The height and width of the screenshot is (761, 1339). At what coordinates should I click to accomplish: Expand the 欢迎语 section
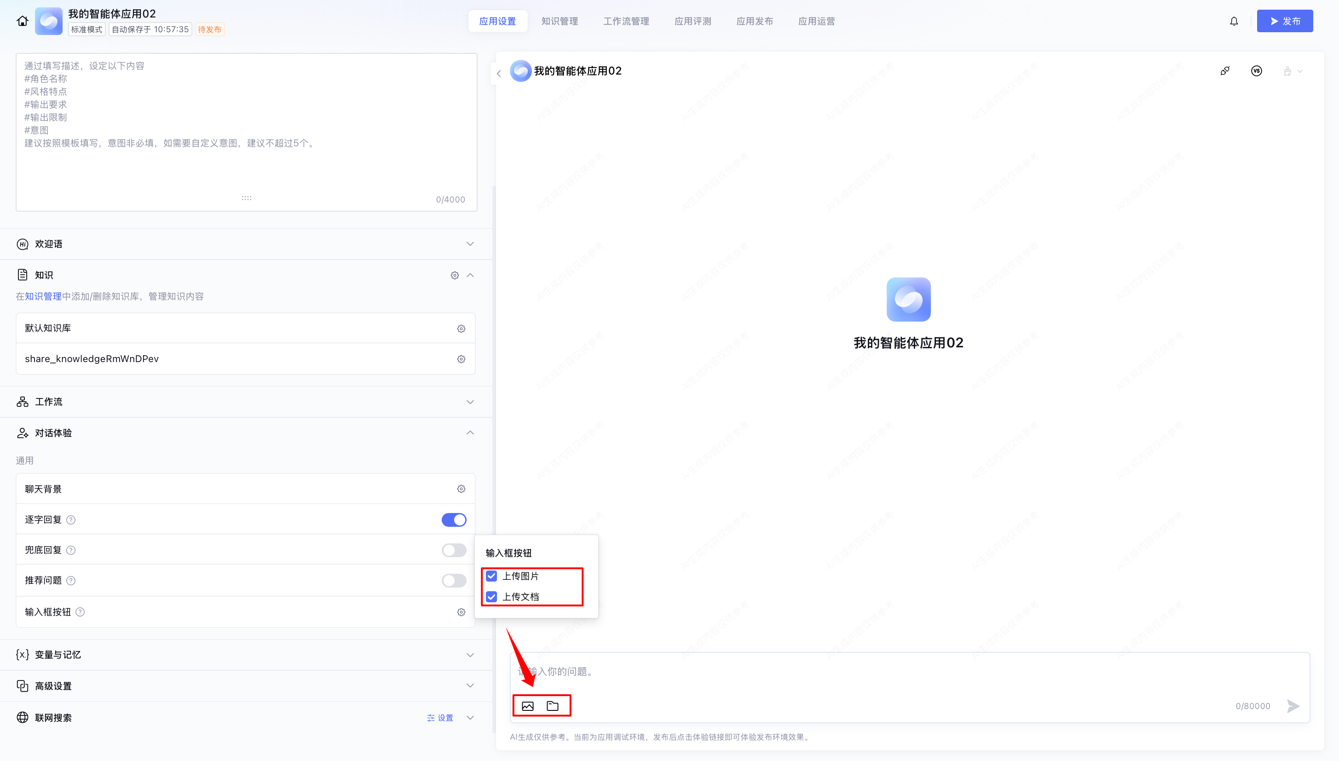coord(470,244)
